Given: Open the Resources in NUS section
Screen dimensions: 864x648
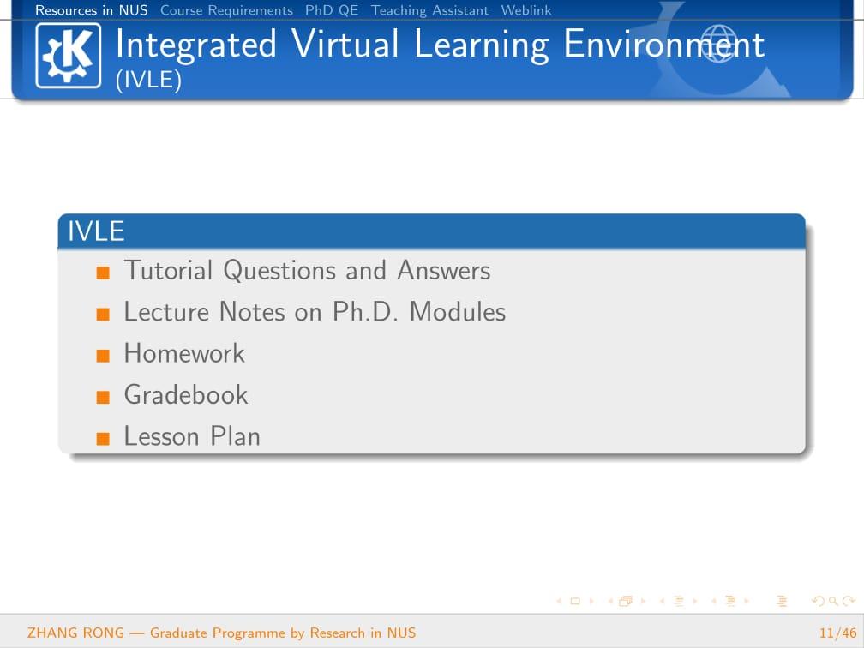Looking at the screenshot, I should (92, 10).
